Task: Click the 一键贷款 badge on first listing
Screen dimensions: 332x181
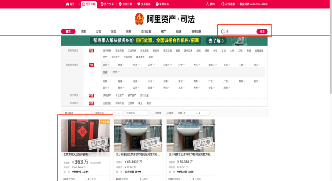Action: coord(105,122)
